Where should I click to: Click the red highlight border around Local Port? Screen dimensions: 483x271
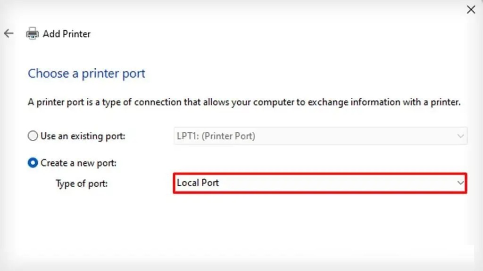pyautogui.click(x=320, y=174)
